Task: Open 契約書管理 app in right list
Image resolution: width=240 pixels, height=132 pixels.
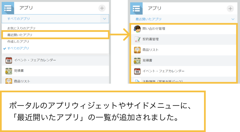Action: coord(151,39)
